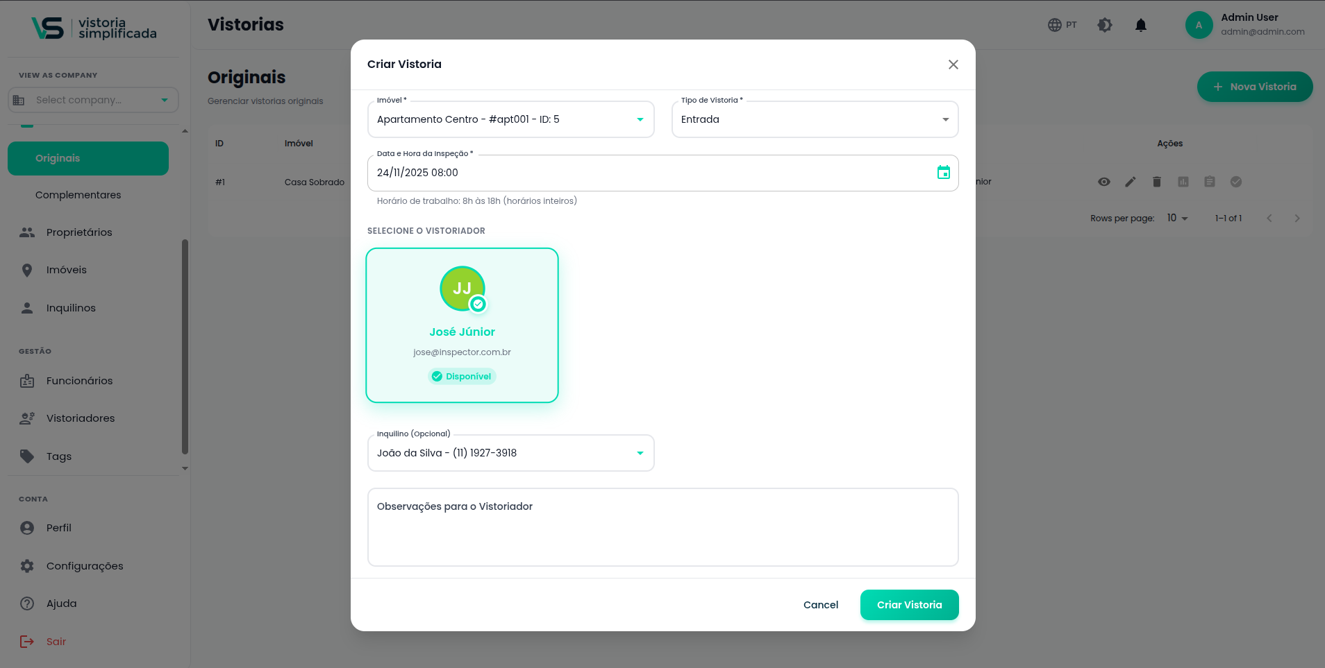Click the notifications bell icon
This screenshot has height=668, width=1325.
click(x=1140, y=26)
